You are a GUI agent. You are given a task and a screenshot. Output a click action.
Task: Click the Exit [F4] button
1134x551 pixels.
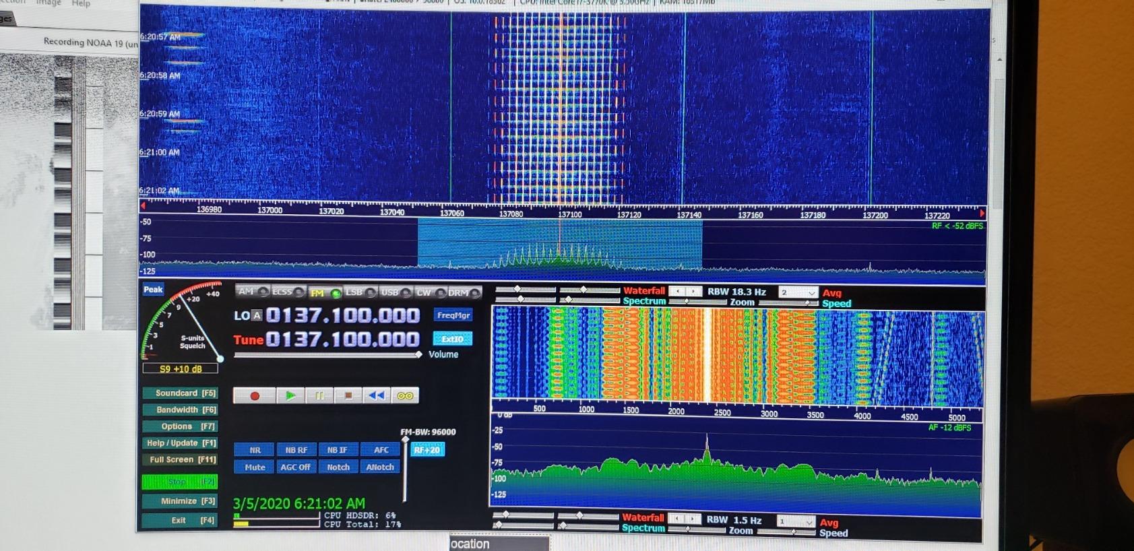pyautogui.click(x=179, y=520)
